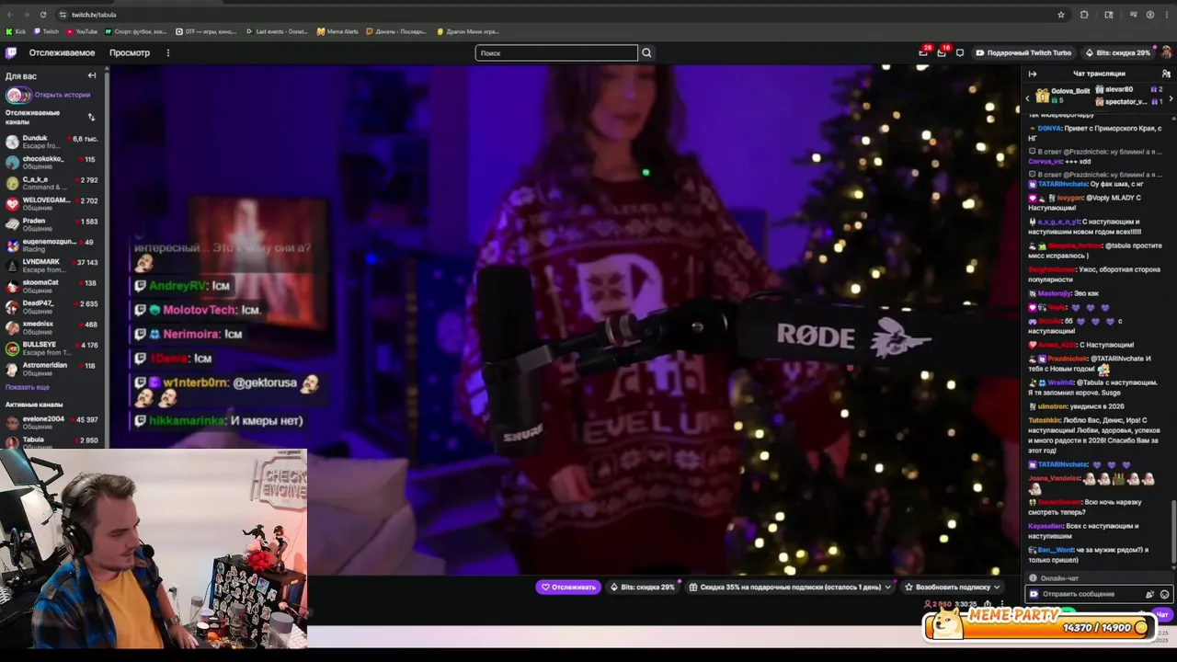Open xmedniax channel in sidebar
Screen dimensions: 1177x662
pos(53,327)
